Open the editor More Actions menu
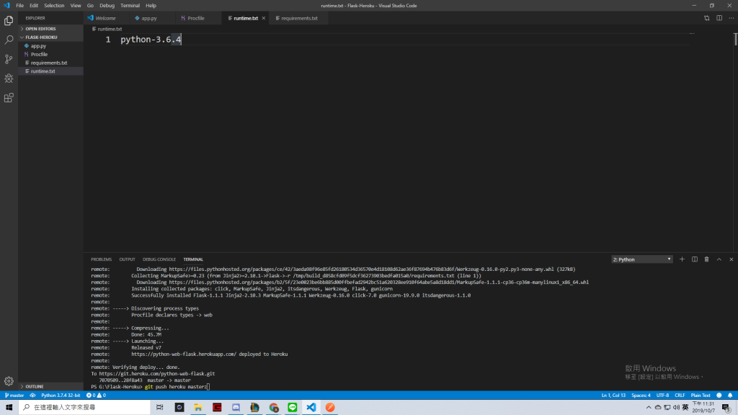 731,18
